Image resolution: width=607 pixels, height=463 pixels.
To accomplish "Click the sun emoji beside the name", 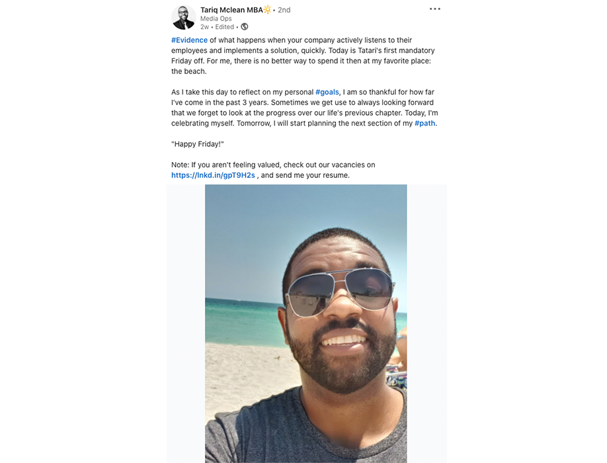I will click(268, 10).
